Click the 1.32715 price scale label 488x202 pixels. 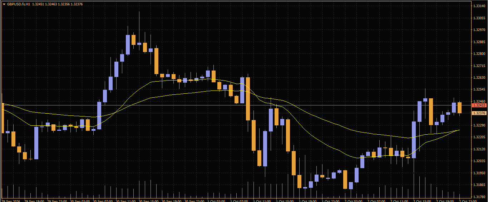click(x=479, y=66)
